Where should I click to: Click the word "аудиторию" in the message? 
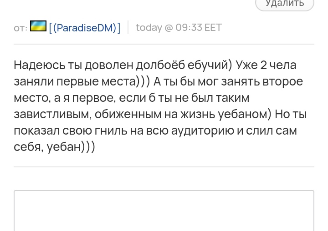(202, 131)
